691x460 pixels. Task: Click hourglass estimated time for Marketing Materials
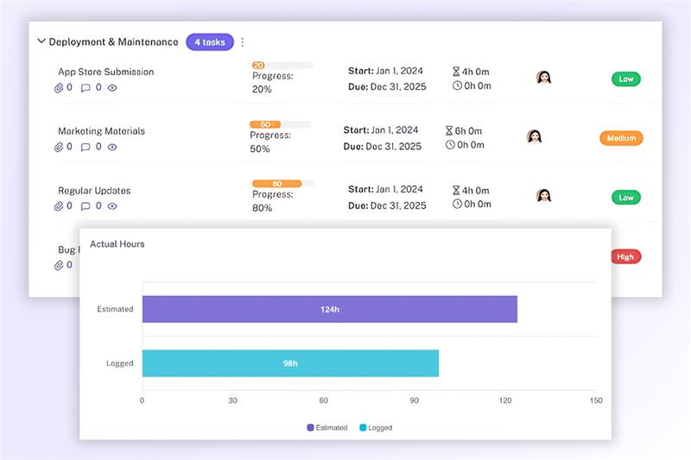449,131
